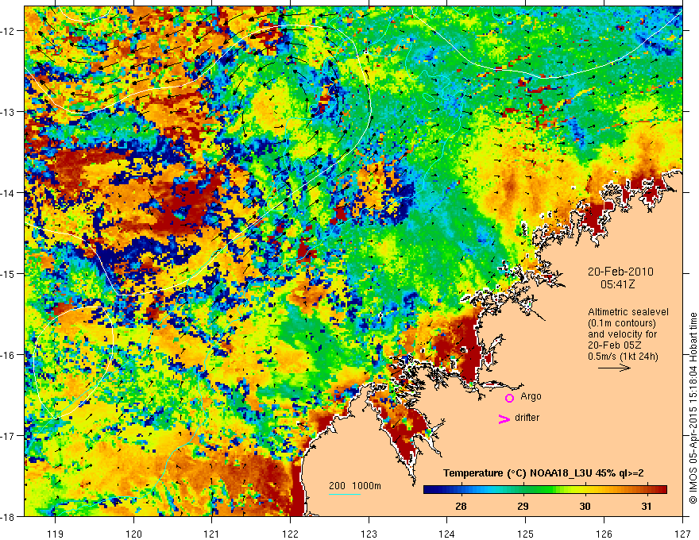The image size is (699, 540).
Task: Click the magenta drifter arrowhead marker in legend
Action: (x=504, y=419)
